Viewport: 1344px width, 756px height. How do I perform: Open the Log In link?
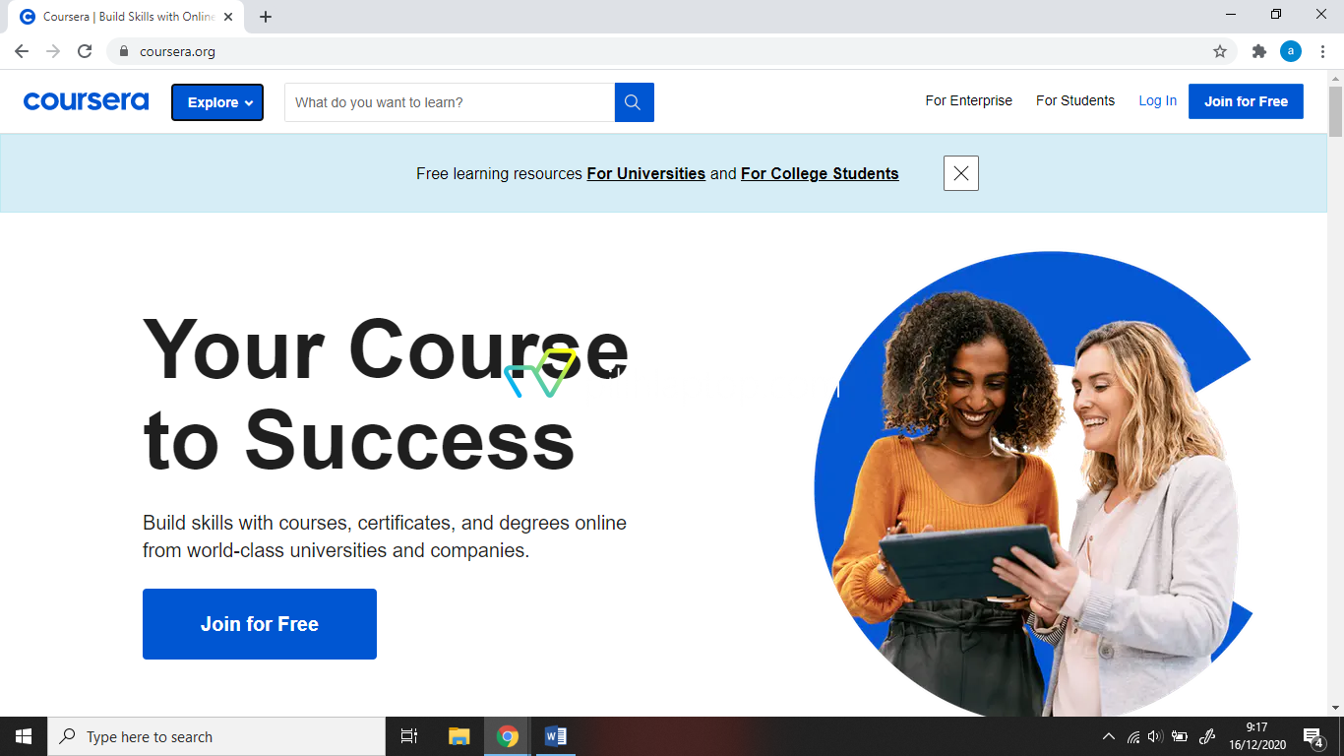click(1158, 100)
